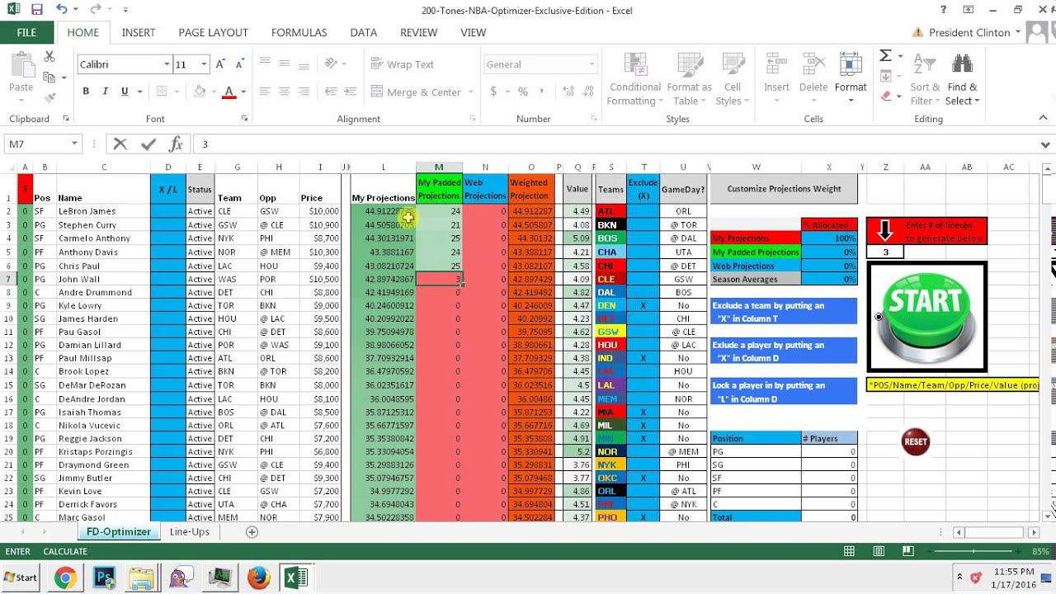Open Chrome from the taskbar
Screen dimensions: 1056x594
click(64, 577)
